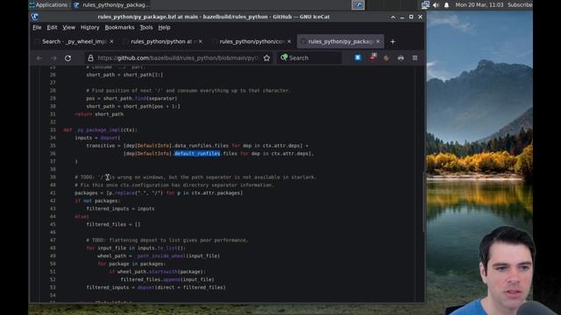Open the History menu
561x315 pixels.
point(89,27)
